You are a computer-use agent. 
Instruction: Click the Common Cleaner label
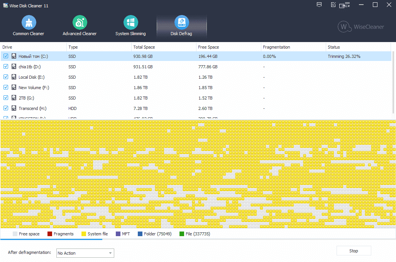(x=28, y=34)
